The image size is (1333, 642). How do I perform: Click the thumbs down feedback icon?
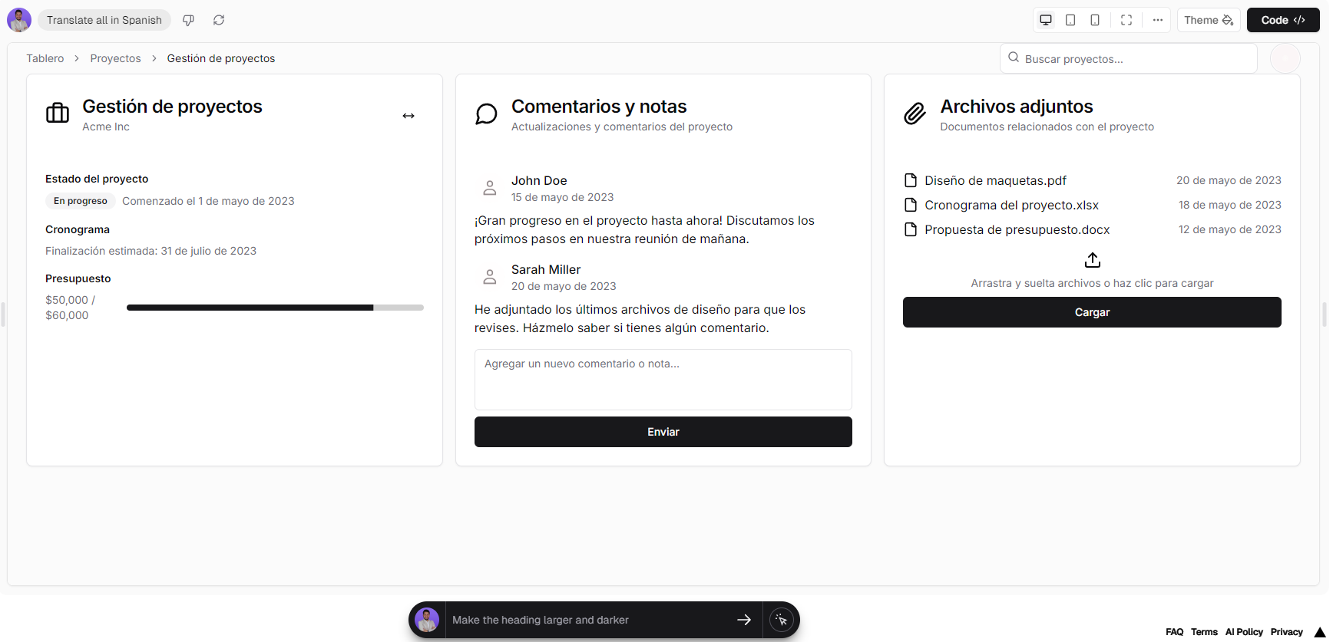point(188,20)
